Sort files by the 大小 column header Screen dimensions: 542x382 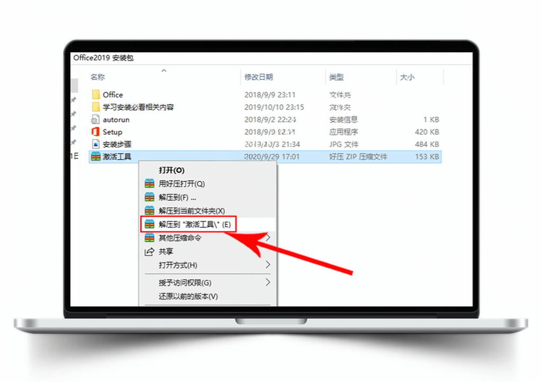click(x=407, y=77)
